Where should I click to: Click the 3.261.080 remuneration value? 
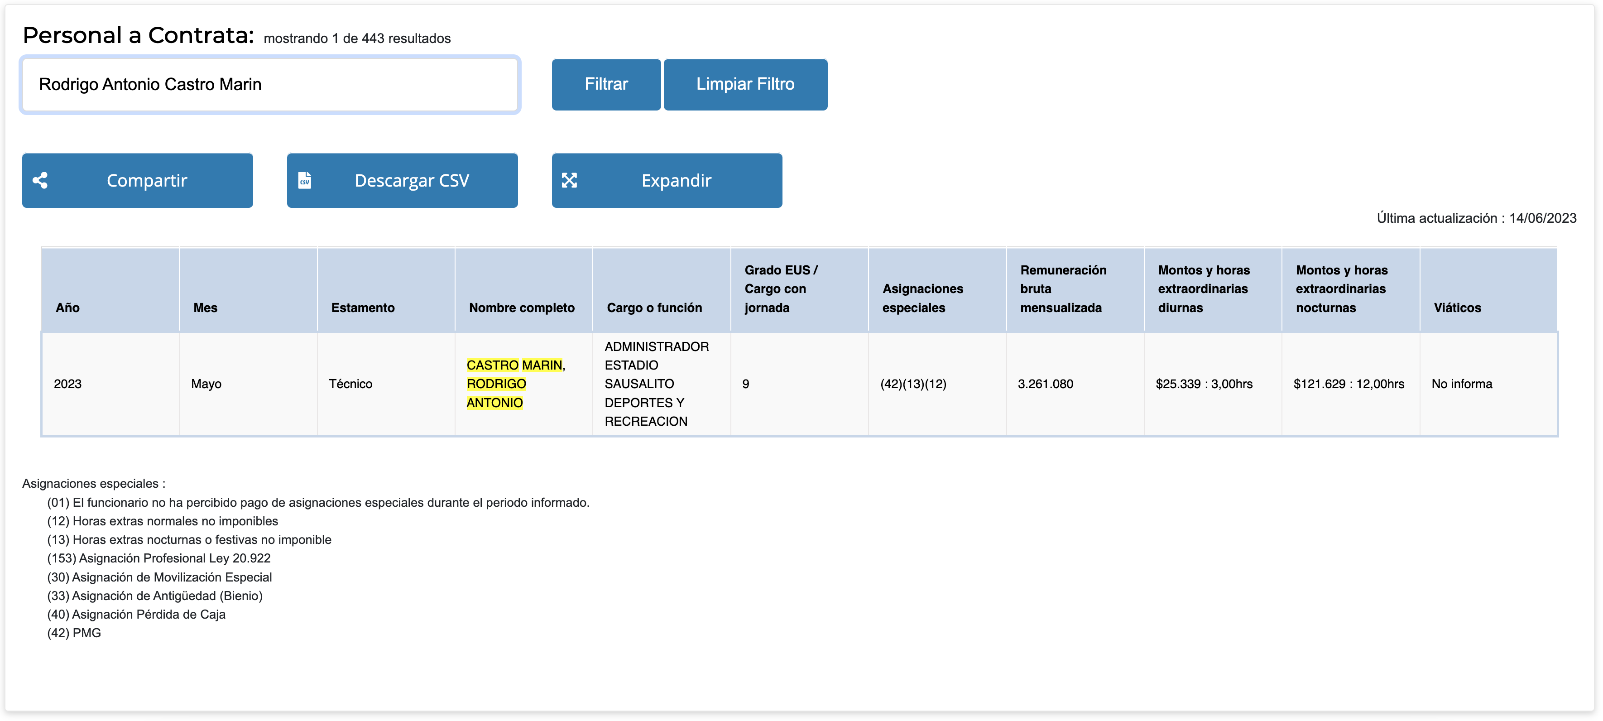1046,384
